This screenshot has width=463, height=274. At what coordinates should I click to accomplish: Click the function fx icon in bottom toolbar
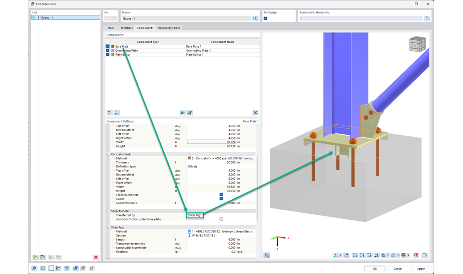(92, 268)
